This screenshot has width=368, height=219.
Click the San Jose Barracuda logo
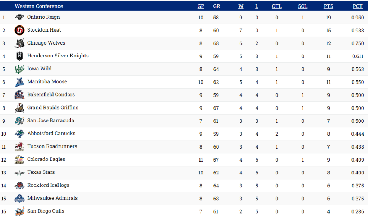[19, 121]
